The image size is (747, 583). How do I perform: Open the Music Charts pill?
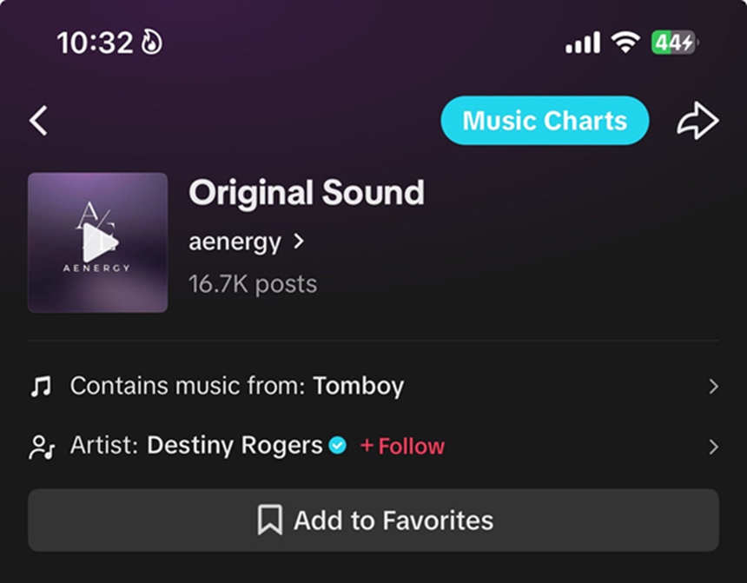pyautogui.click(x=545, y=121)
